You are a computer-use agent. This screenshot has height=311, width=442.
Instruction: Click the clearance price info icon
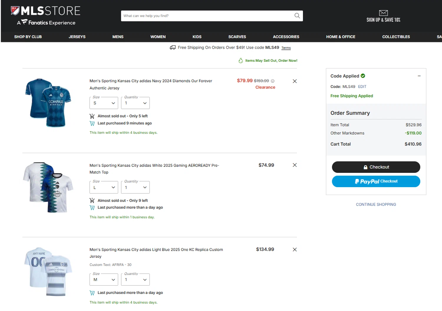pyautogui.click(x=273, y=81)
